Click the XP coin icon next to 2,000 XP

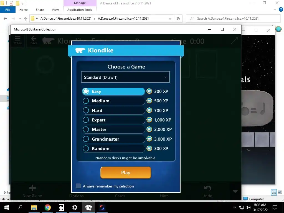149,129
